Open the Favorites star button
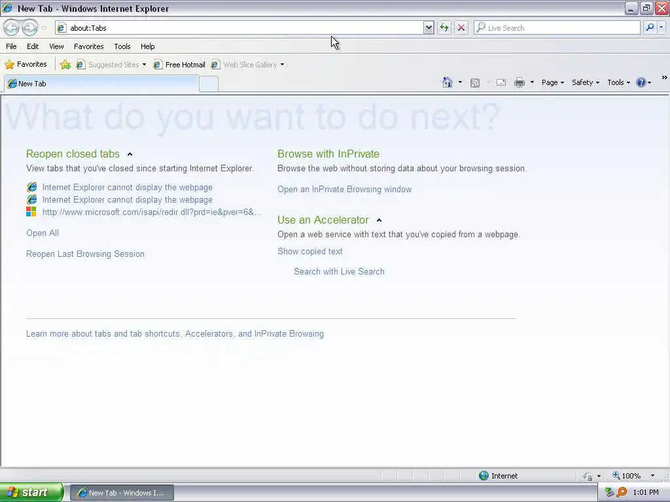Screen dimensions: 670x502 [x=26, y=65]
